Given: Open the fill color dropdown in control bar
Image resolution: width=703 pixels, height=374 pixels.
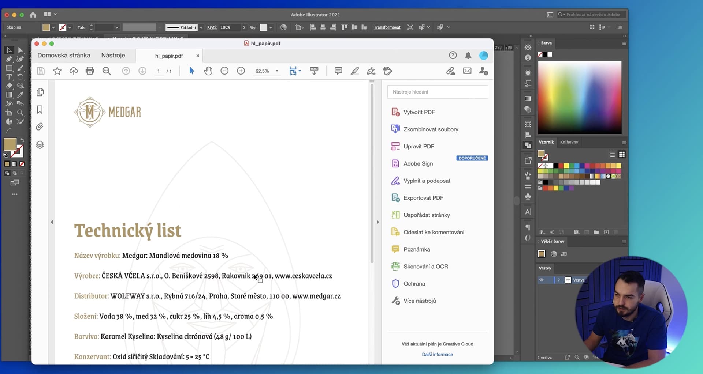Looking at the screenshot, I should coord(53,27).
